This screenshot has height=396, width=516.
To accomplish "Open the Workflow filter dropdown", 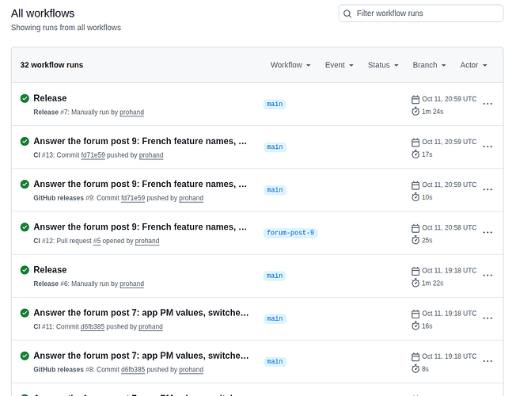I will pyautogui.click(x=290, y=65).
